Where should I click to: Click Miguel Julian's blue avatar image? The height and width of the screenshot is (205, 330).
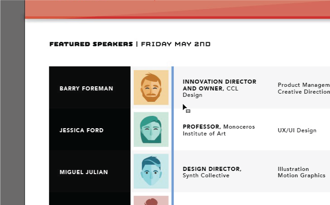pos(151,171)
